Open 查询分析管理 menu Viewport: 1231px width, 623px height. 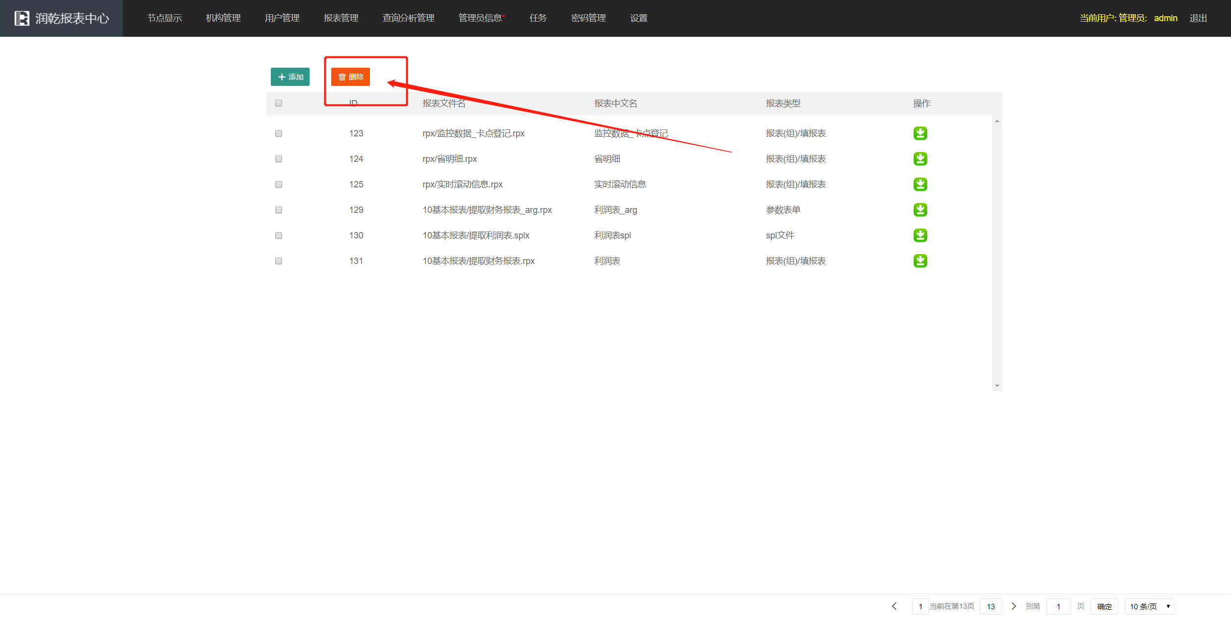point(408,18)
